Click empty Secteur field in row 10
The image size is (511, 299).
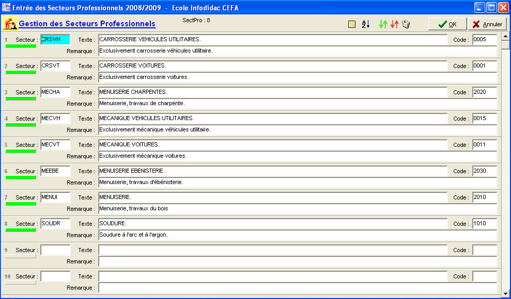(x=55, y=276)
